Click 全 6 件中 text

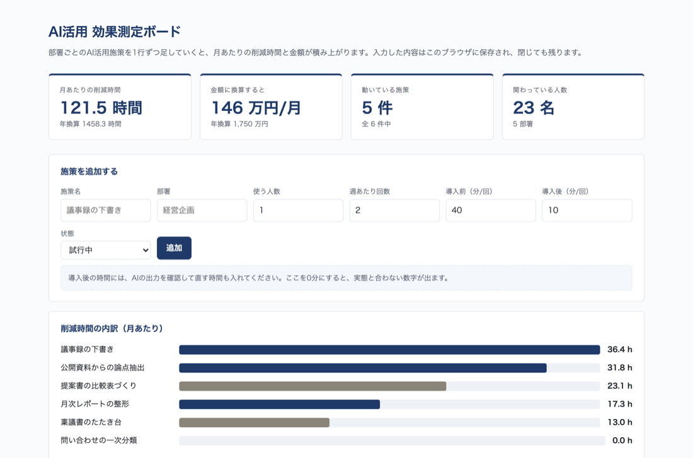pos(376,124)
